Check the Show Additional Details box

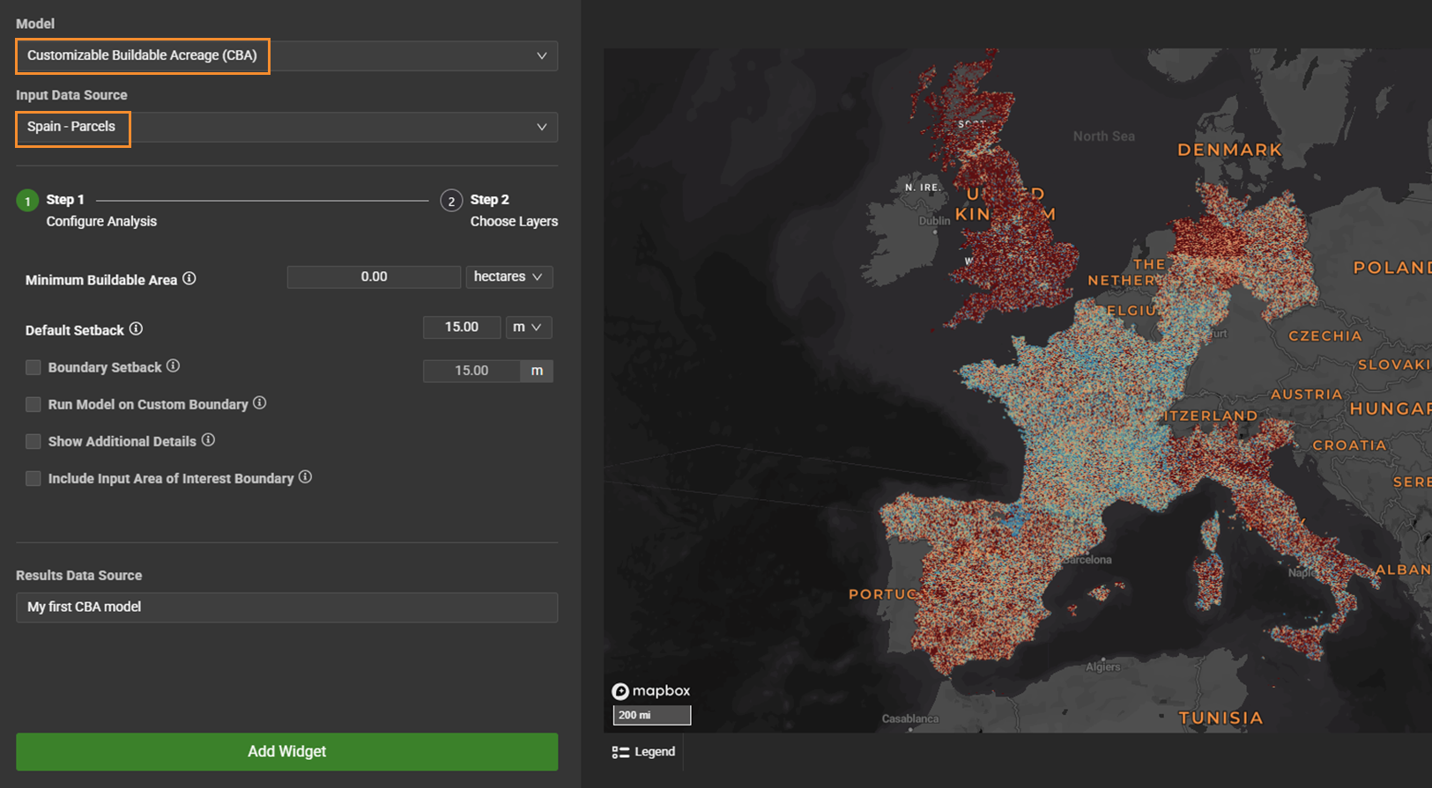(x=33, y=441)
